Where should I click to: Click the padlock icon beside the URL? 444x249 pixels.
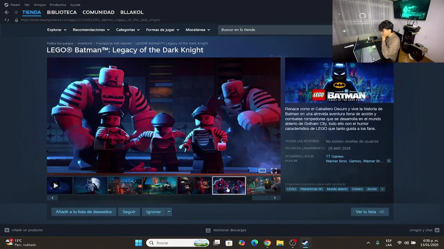[16, 20]
